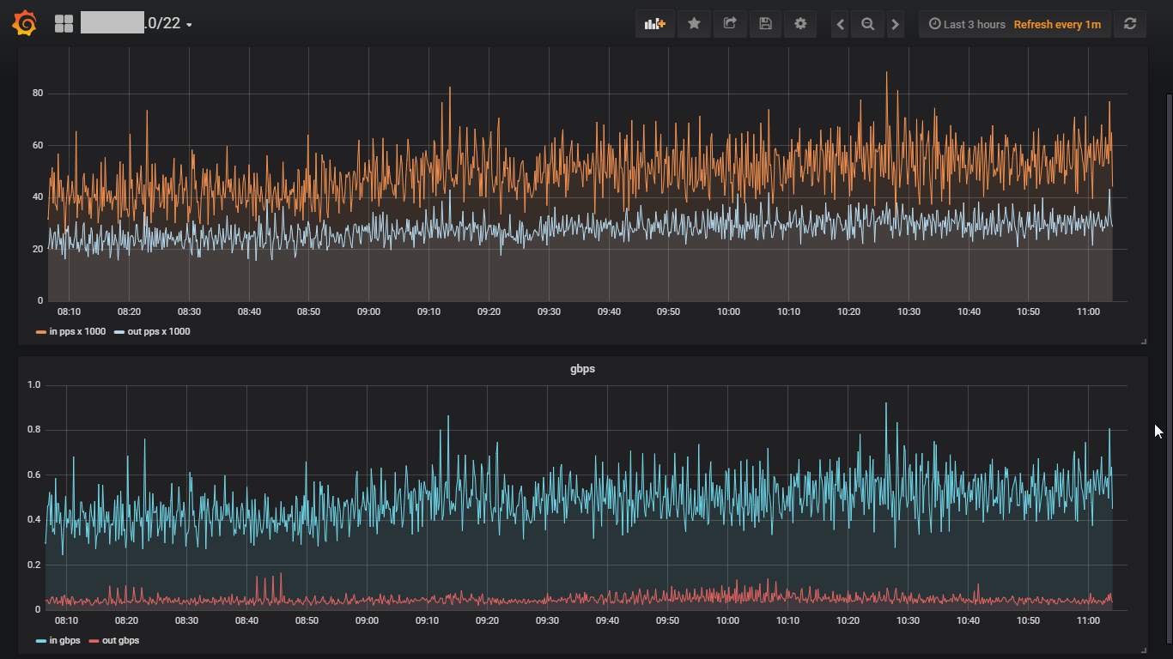Toggle the in pps x 1000 series
1173x659 pixels.
coord(76,331)
